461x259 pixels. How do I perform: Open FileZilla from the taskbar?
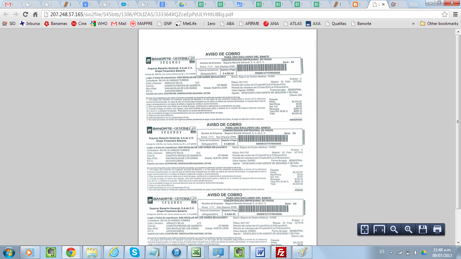[281, 252]
